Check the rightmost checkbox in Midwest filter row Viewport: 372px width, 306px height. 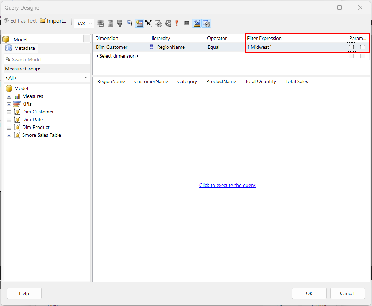(x=362, y=47)
